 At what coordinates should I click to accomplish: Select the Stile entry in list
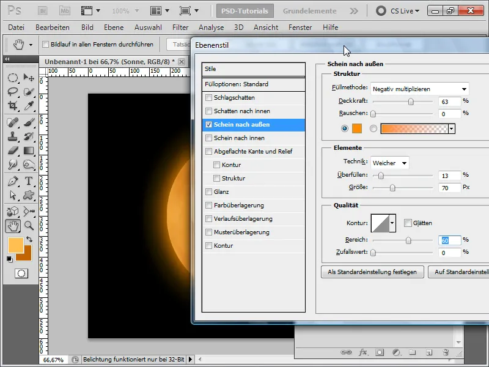[x=253, y=69]
